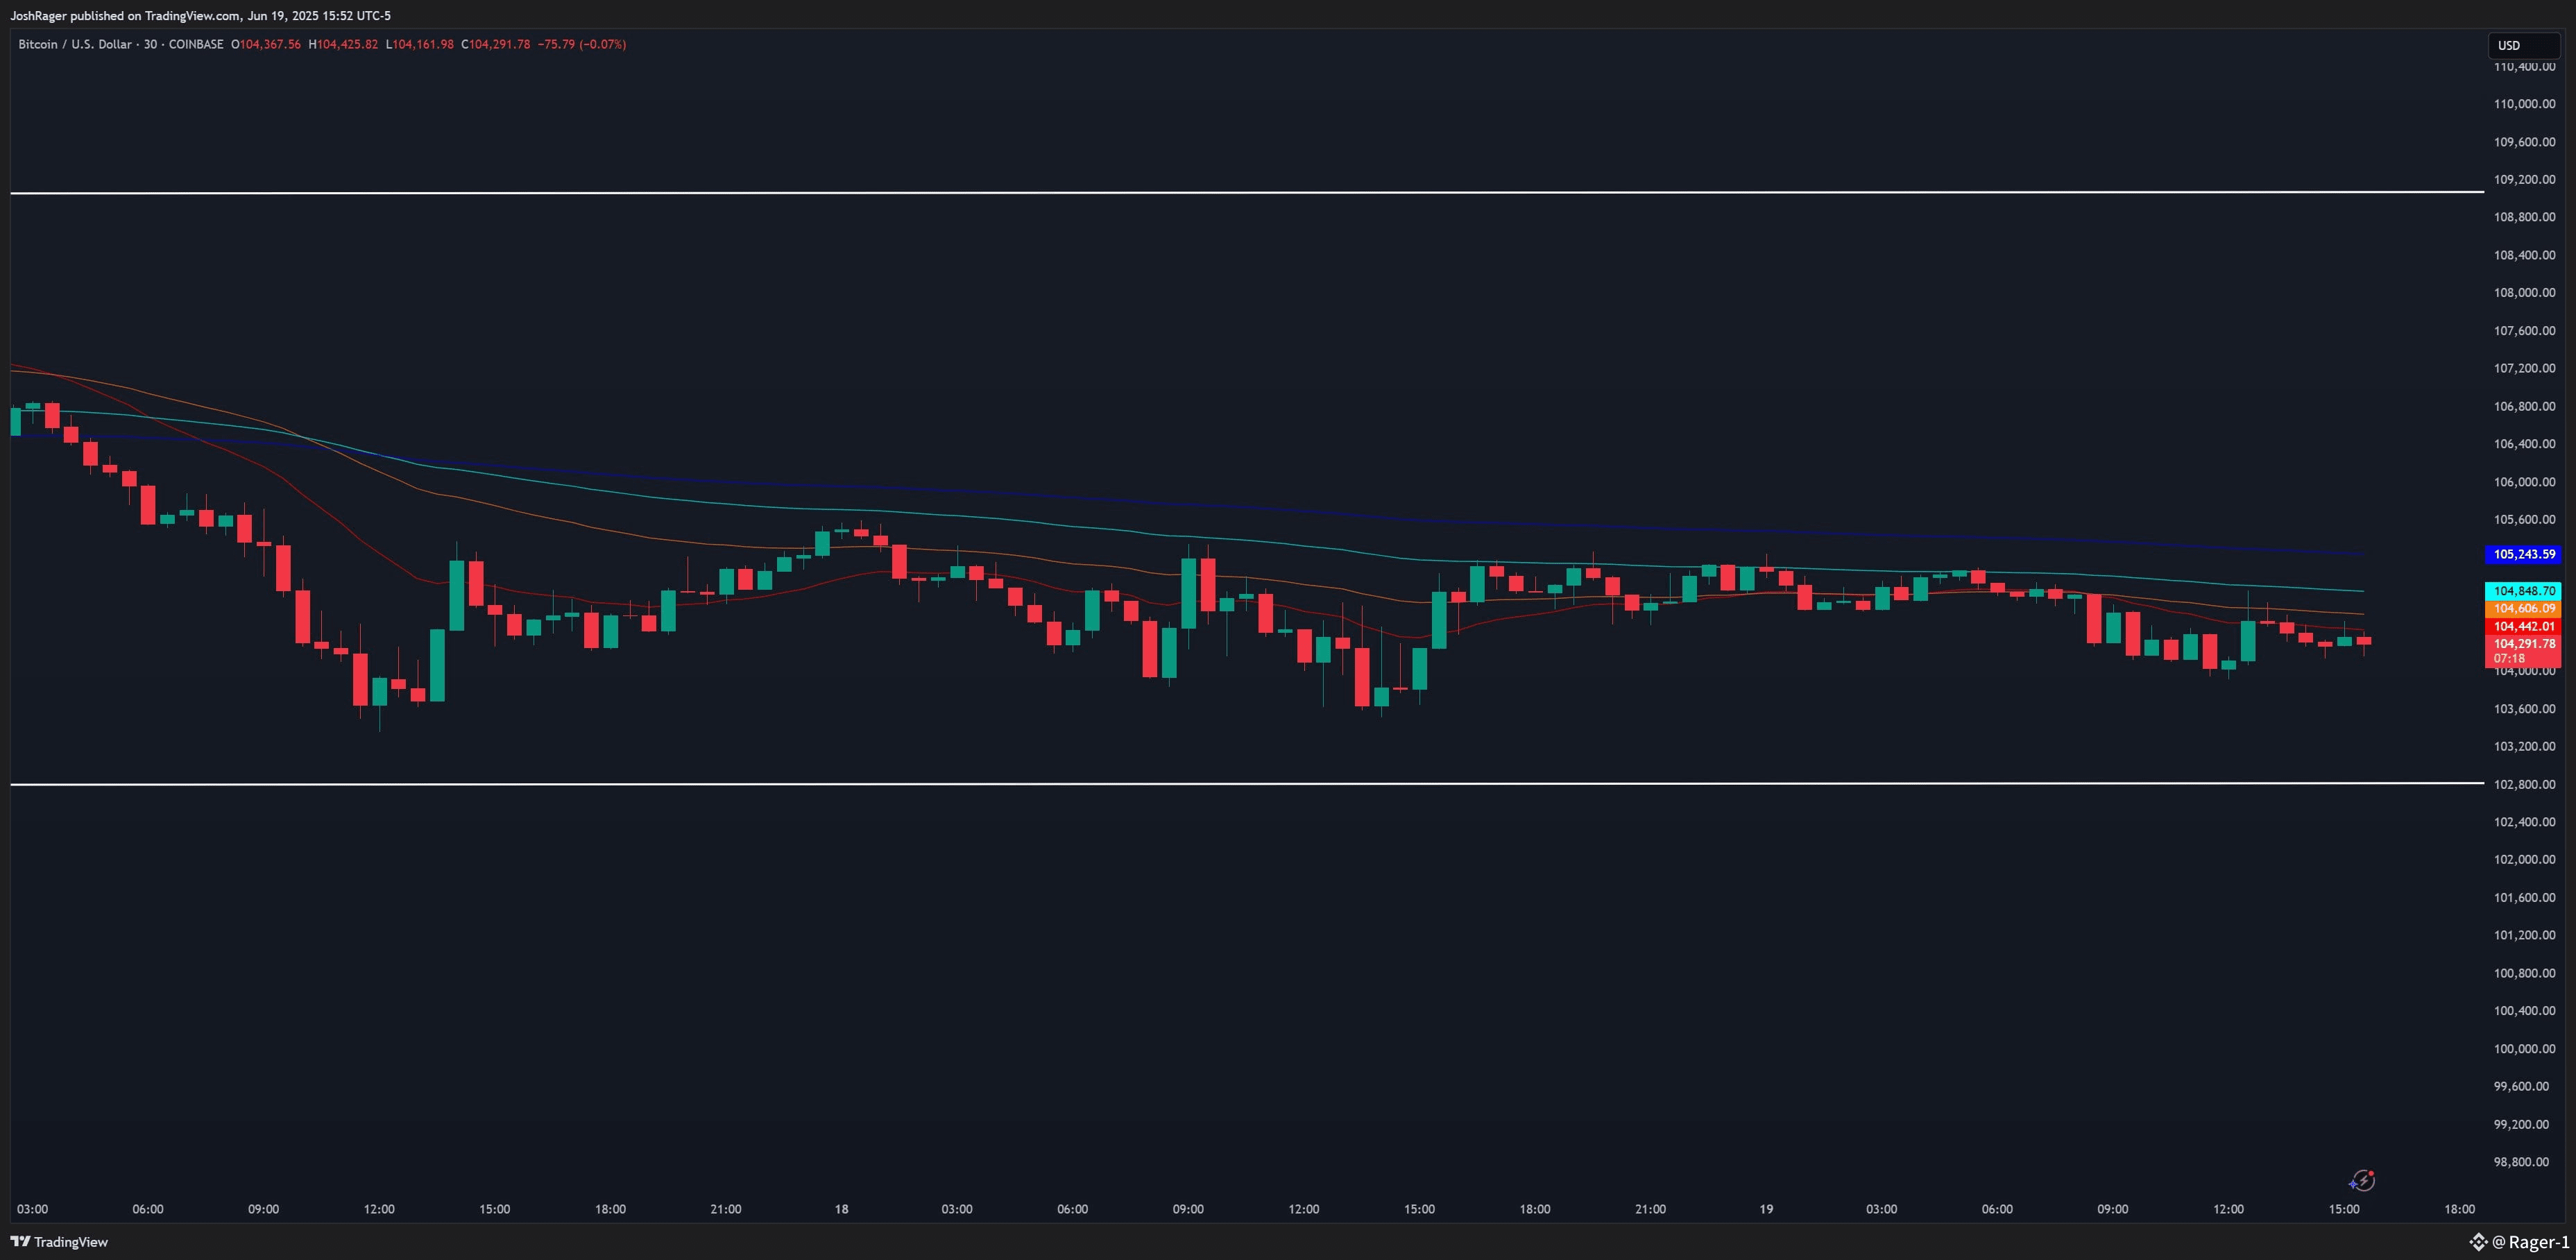Click the 100,400.00 price axis label
2576x1260 pixels.
(2524, 1011)
